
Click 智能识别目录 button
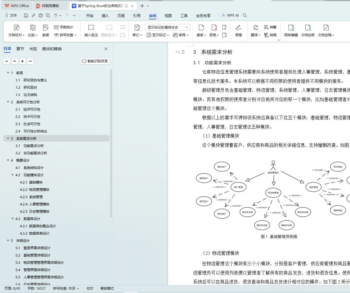tap(95, 61)
